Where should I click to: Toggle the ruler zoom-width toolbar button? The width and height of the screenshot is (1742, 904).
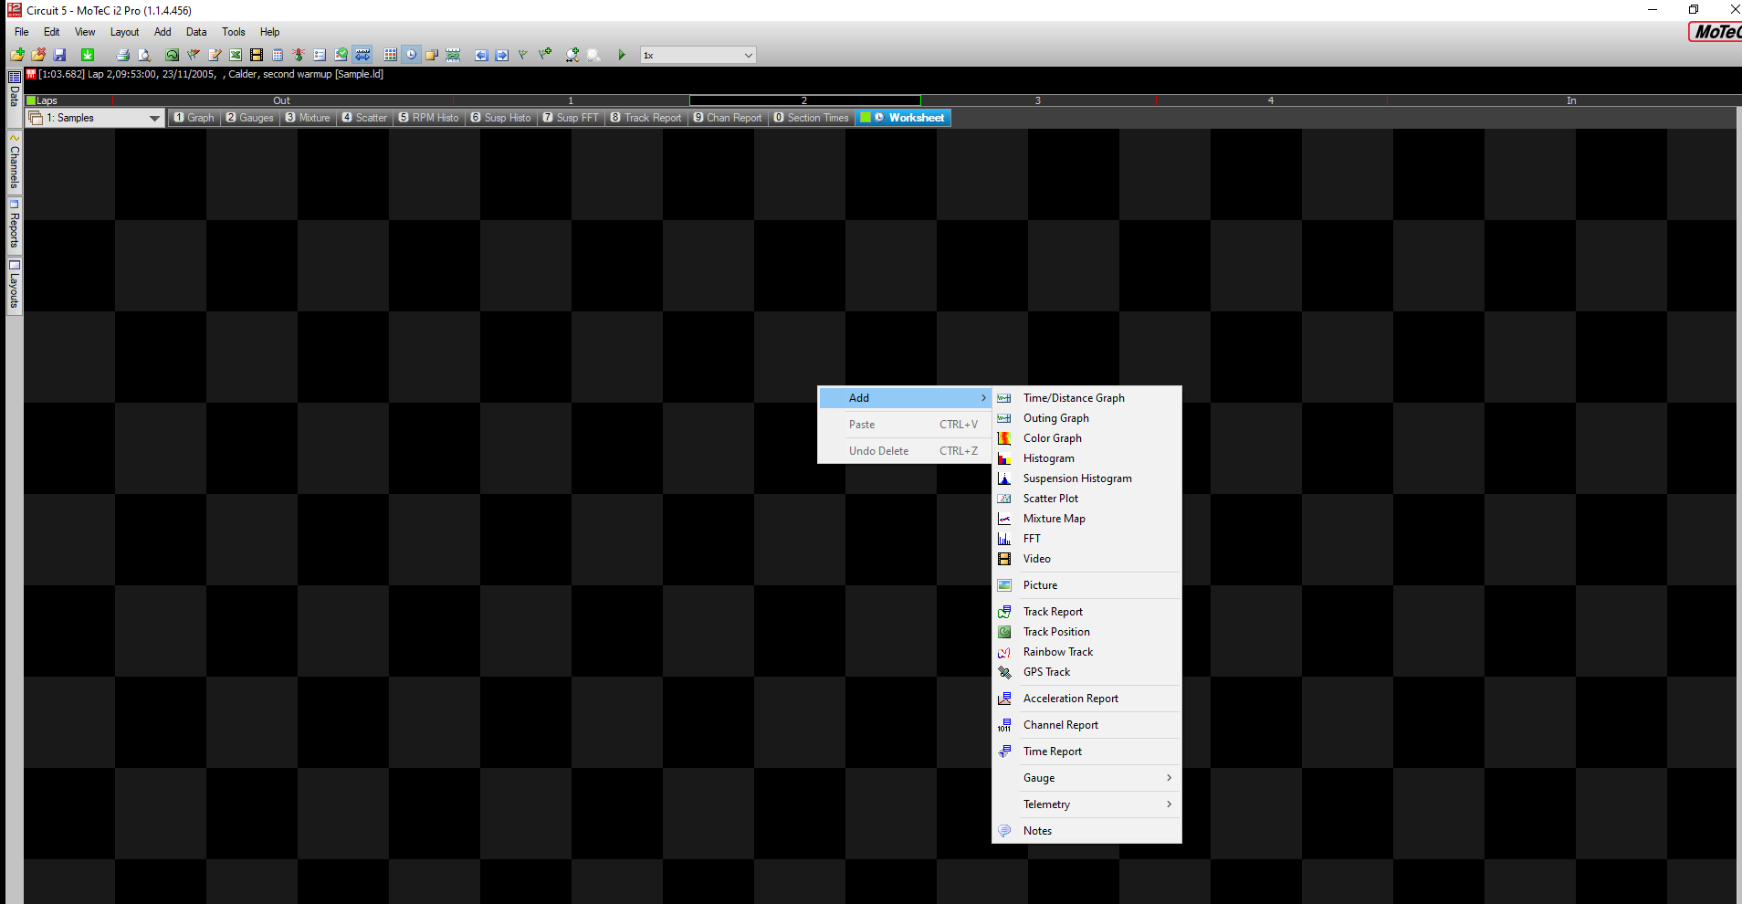coord(362,55)
